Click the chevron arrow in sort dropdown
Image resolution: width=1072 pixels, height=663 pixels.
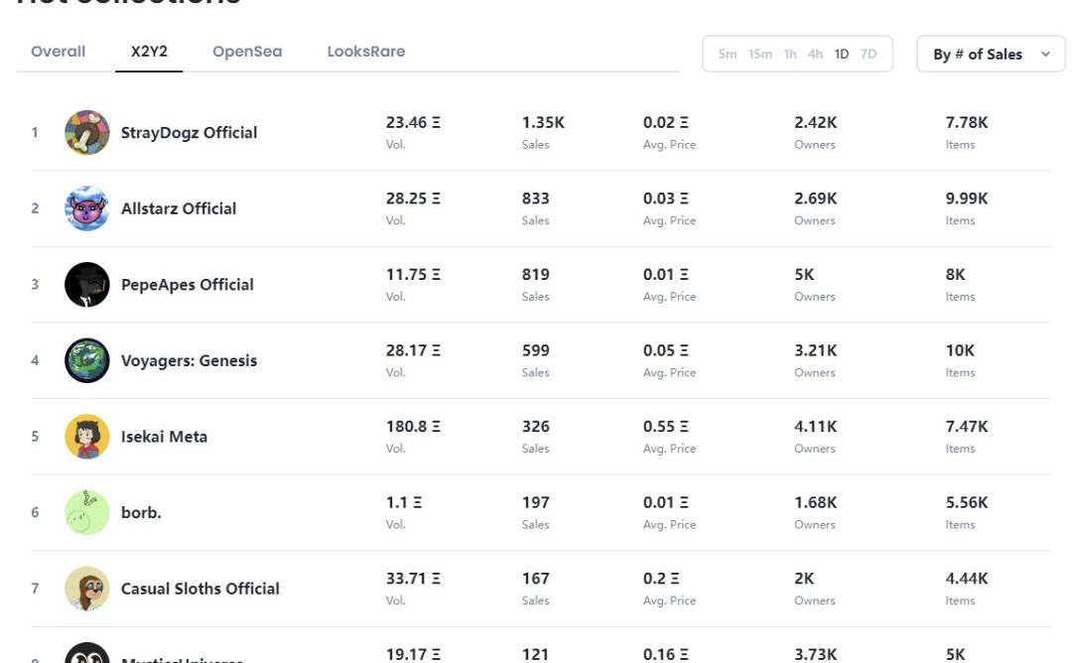(x=1045, y=55)
